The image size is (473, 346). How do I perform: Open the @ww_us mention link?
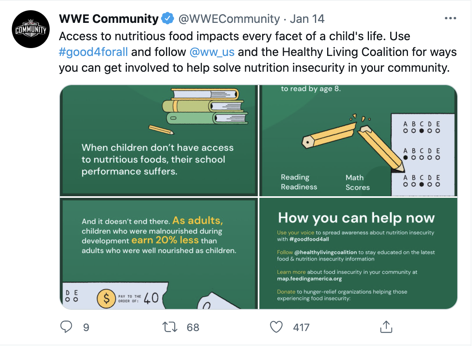click(214, 52)
